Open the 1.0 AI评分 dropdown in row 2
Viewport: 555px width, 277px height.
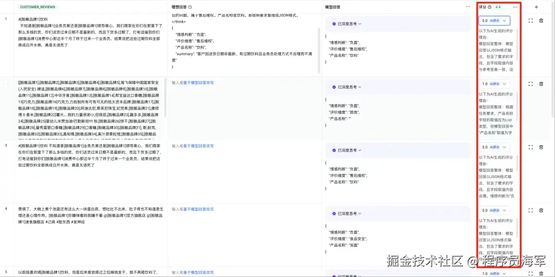[x=494, y=84]
